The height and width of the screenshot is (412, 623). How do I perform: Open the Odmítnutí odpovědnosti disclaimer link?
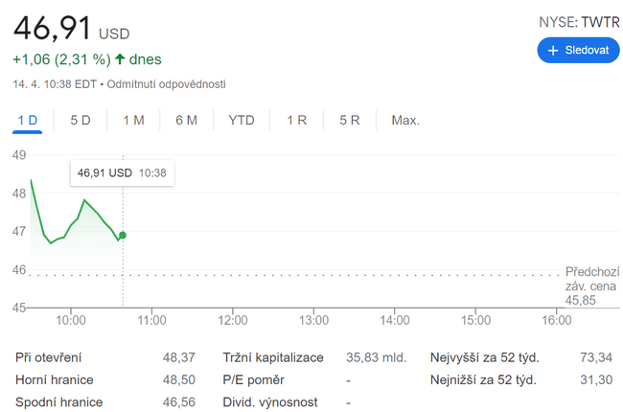[x=166, y=84]
